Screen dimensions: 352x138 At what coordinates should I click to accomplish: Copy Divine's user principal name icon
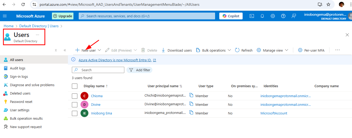point(191,104)
